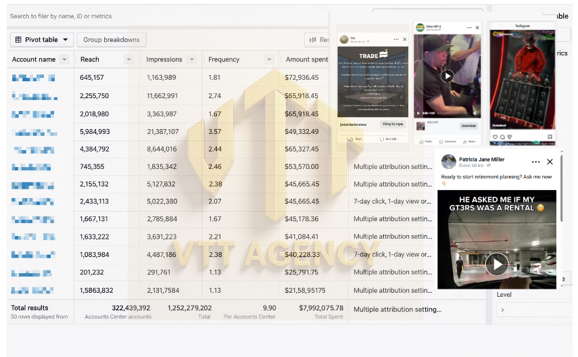
Task: Click the Instagram ad bookmark icon
Action: [x=550, y=137]
